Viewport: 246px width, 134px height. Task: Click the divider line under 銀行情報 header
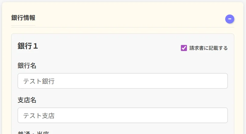tap(136, 27)
